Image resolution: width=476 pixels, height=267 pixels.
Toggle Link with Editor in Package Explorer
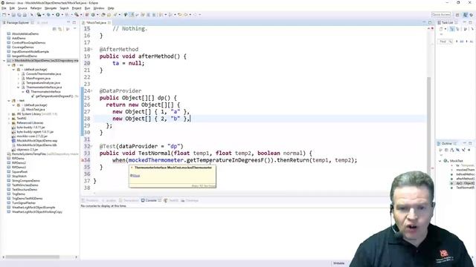pos(60,29)
